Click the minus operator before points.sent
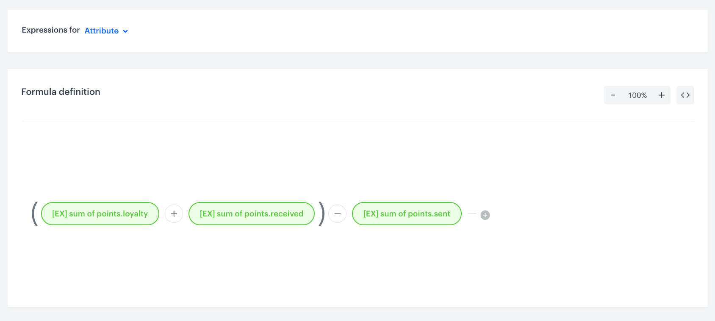This screenshot has width=715, height=321. (337, 214)
